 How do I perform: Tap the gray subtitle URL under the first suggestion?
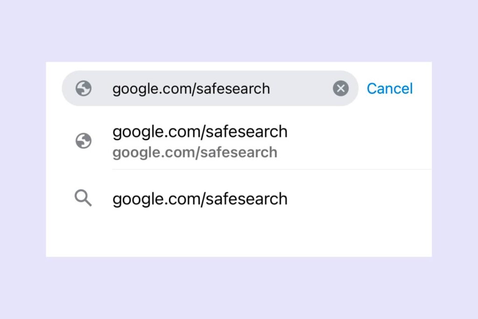point(195,152)
